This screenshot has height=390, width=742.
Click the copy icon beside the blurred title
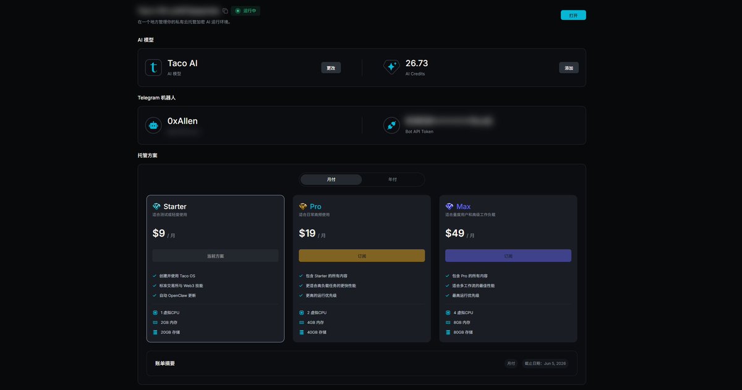(x=225, y=11)
